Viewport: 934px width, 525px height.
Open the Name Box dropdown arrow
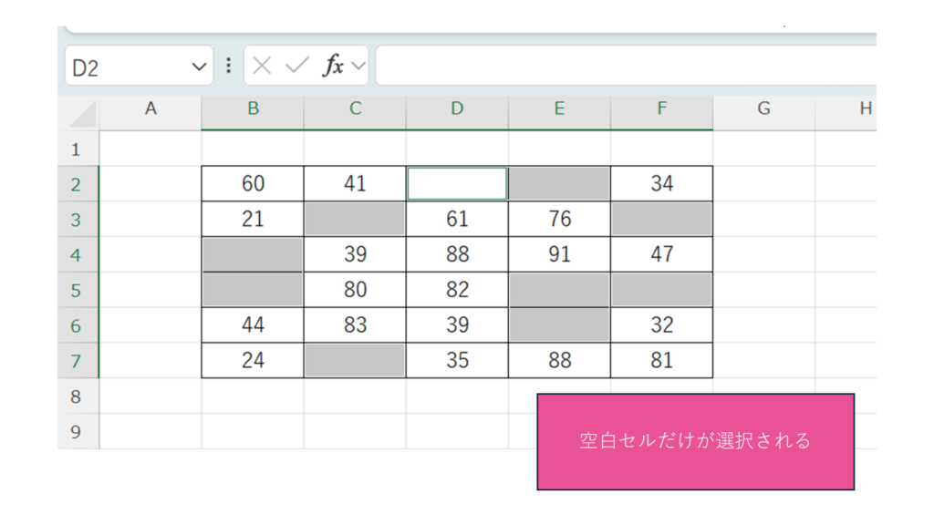[200, 67]
